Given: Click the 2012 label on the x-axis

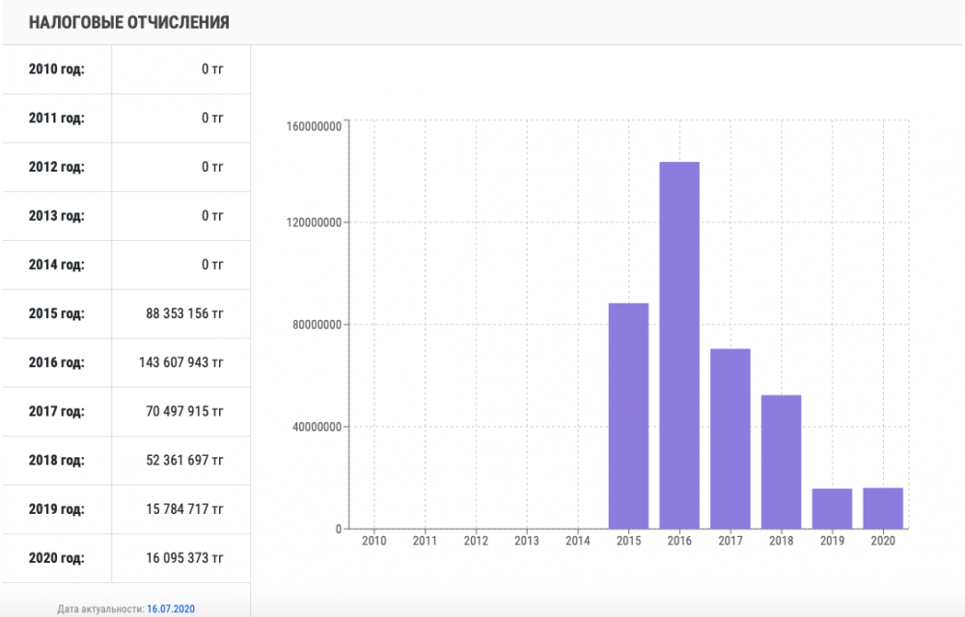Looking at the screenshot, I should point(476,542).
